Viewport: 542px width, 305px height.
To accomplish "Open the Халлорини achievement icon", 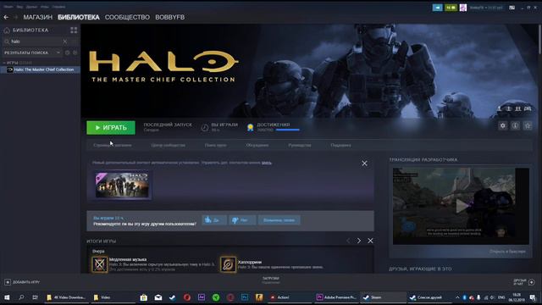I will [x=228, y=264].
